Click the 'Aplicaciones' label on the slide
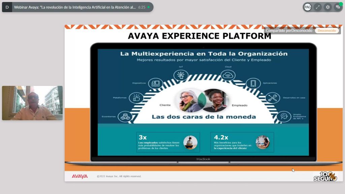345x194 pixels. click(270, 83)
